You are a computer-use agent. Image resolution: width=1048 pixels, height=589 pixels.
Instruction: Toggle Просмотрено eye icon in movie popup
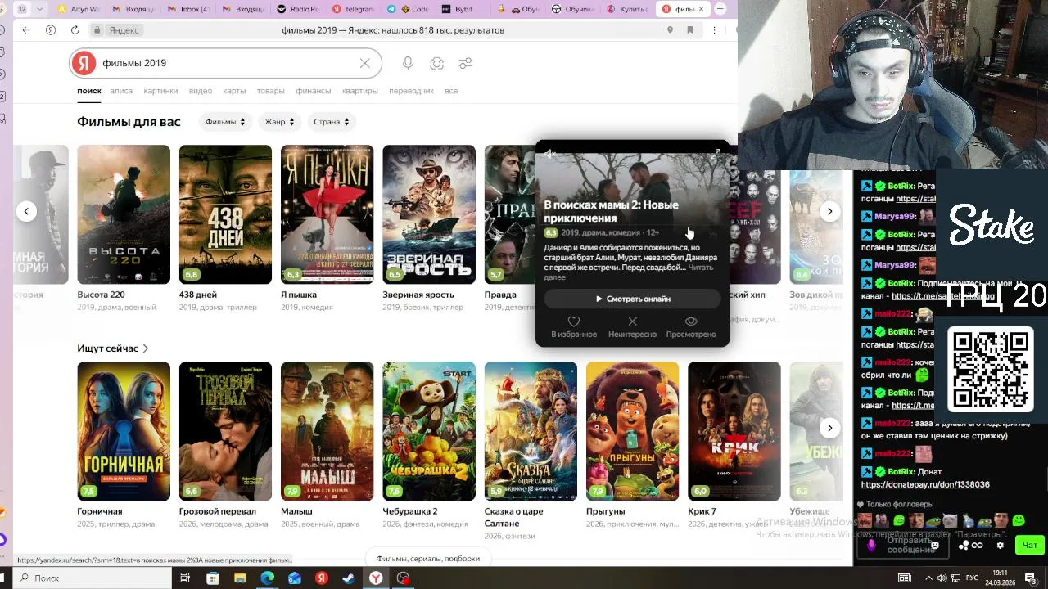[691, 321]
